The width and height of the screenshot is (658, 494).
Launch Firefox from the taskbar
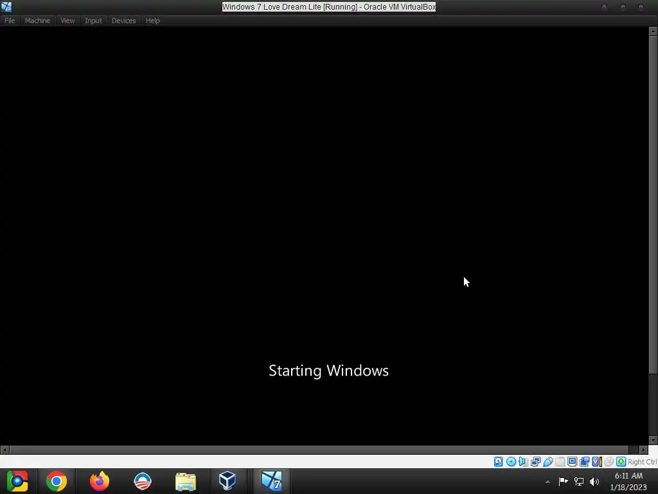tap(100, 481)
